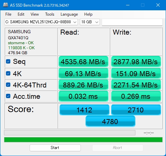This screenshot has height=156, width=166.
Task: Open the View menu
Action: tap(35, 14)
